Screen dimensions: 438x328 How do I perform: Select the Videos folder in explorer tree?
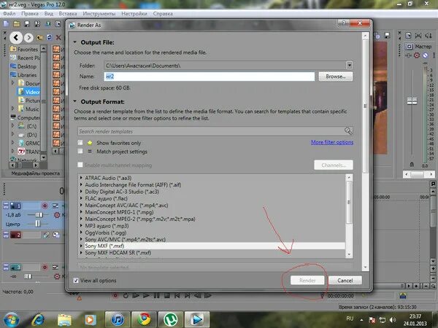click(32, 92)
